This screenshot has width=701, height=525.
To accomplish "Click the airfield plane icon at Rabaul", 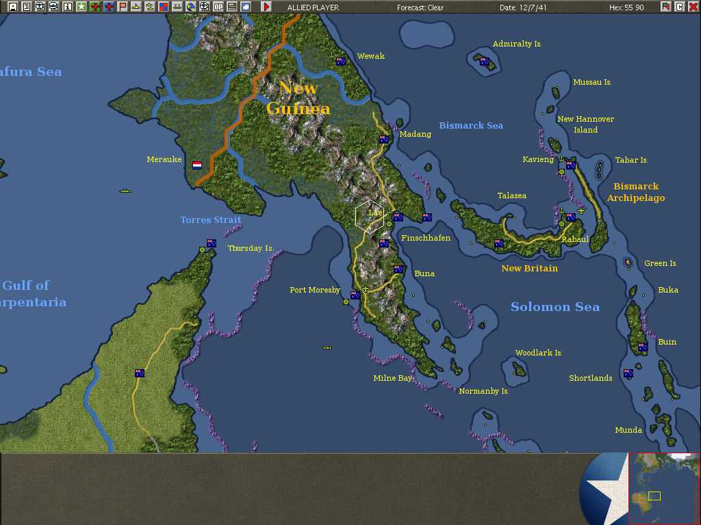I will [581, 211].
